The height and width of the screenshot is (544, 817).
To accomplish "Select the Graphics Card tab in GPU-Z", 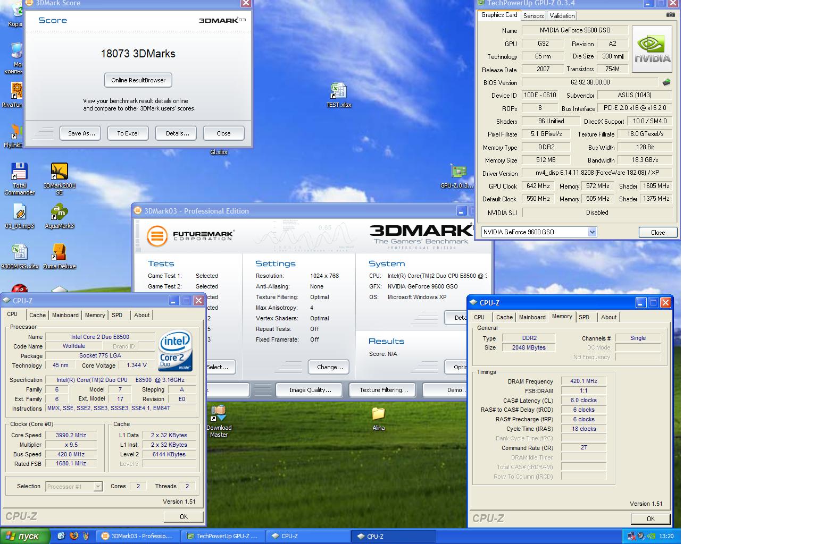I will point(499,15).
